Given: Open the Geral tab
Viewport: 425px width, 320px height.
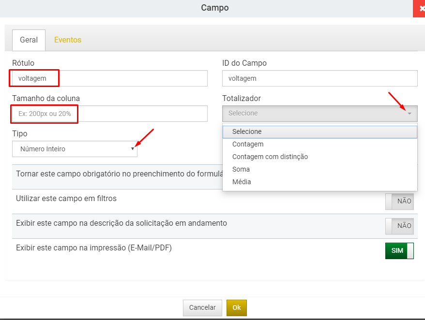Looking at the screenshot, I should [x=29, y=40].
